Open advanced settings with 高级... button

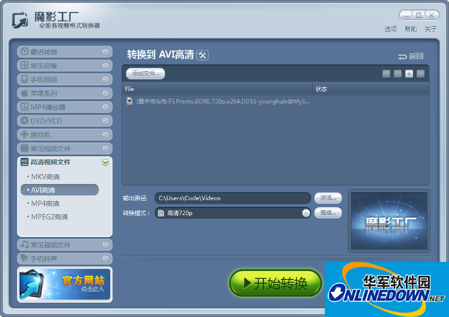pos(328,213)
